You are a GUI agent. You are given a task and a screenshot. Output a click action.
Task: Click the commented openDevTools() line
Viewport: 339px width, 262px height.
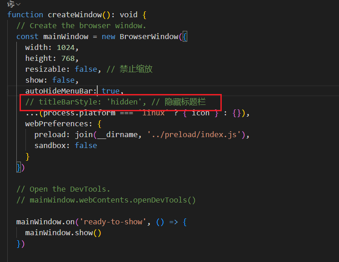106,200
